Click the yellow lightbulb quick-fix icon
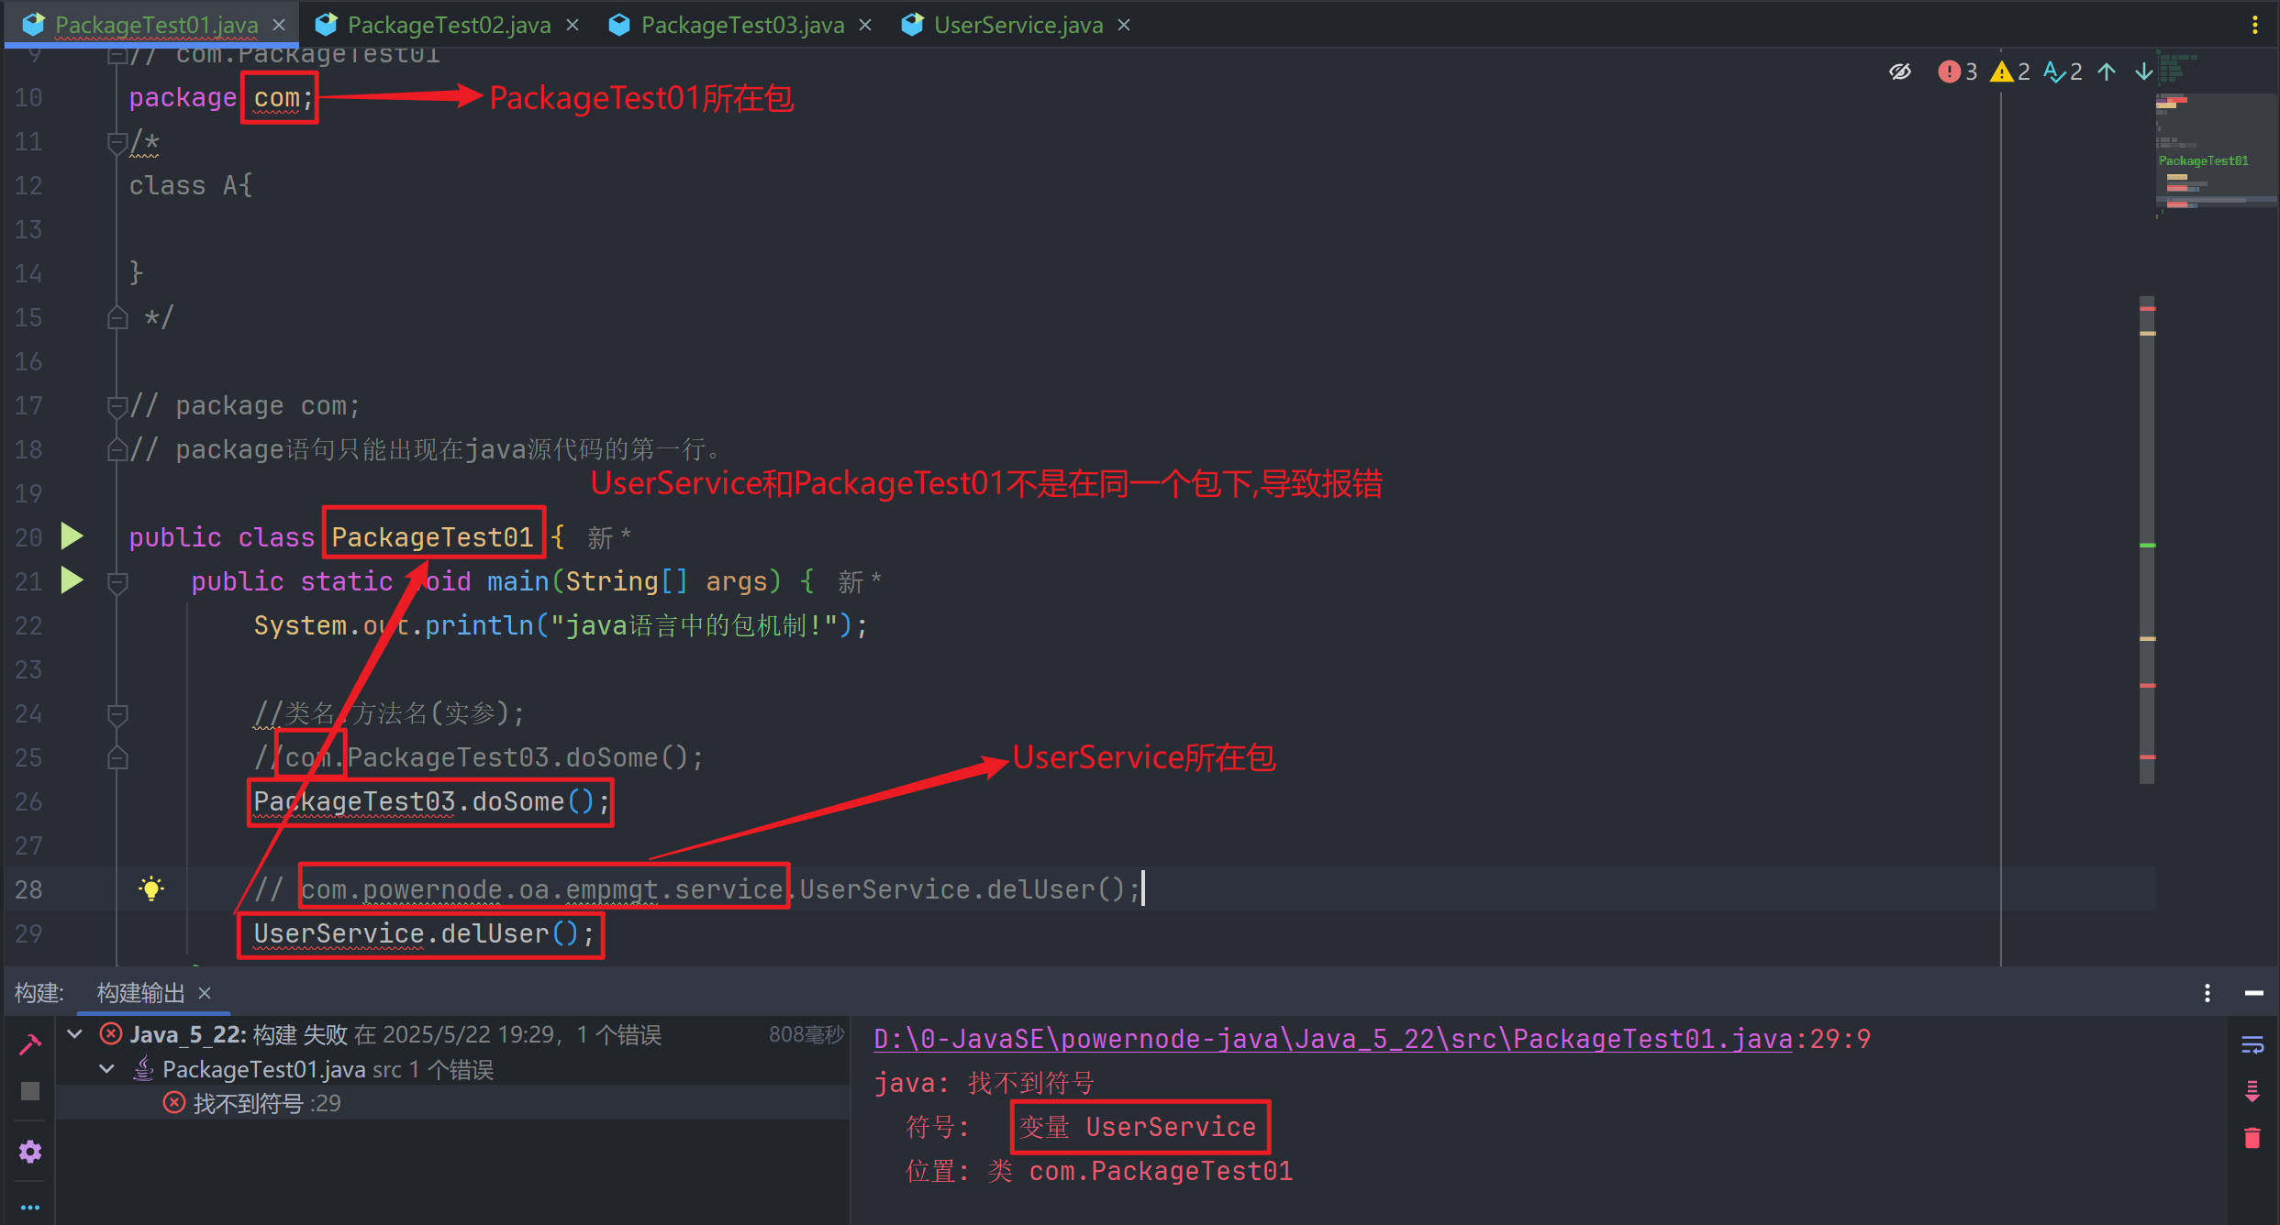This screenshot has height=1225, width=2280. point(151,888)
